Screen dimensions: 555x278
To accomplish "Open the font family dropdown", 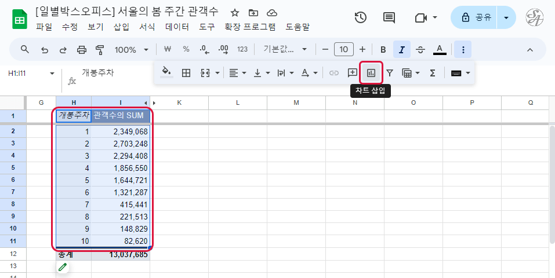I will (x=285, y=50).
